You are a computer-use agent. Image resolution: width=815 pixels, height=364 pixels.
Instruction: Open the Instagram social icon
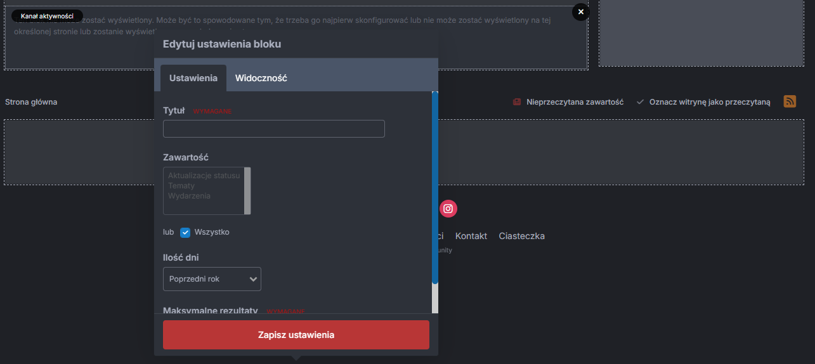coord(448,209)
